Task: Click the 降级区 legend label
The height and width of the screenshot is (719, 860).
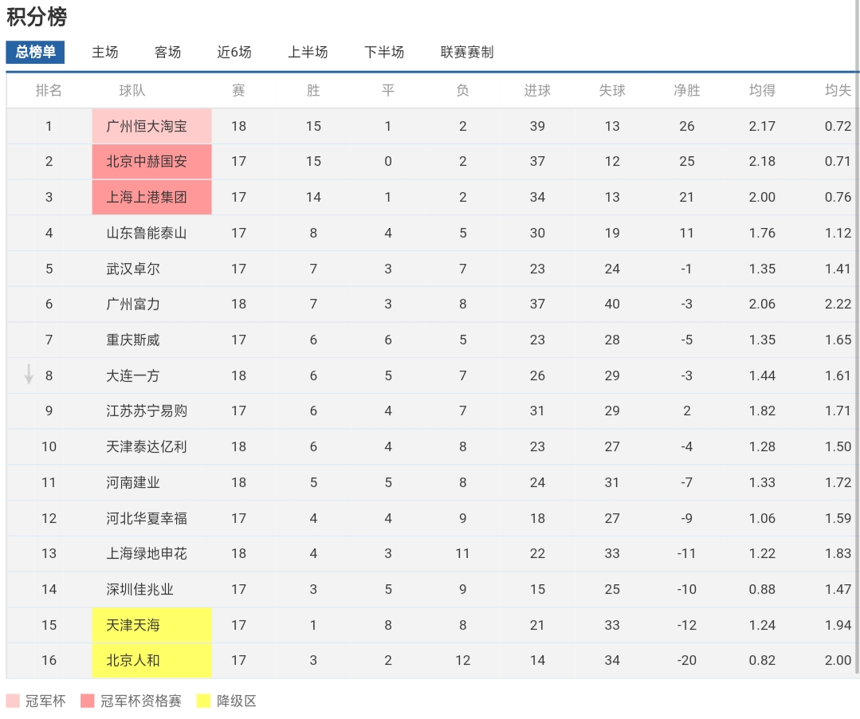Action: pyautogui.click(x=237, y=701)
